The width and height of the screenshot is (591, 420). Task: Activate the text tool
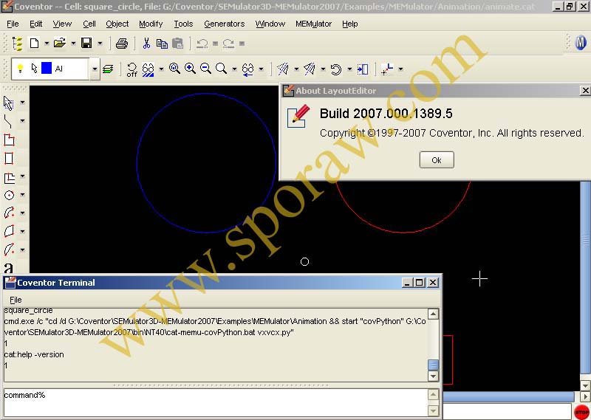coord(9,268)
